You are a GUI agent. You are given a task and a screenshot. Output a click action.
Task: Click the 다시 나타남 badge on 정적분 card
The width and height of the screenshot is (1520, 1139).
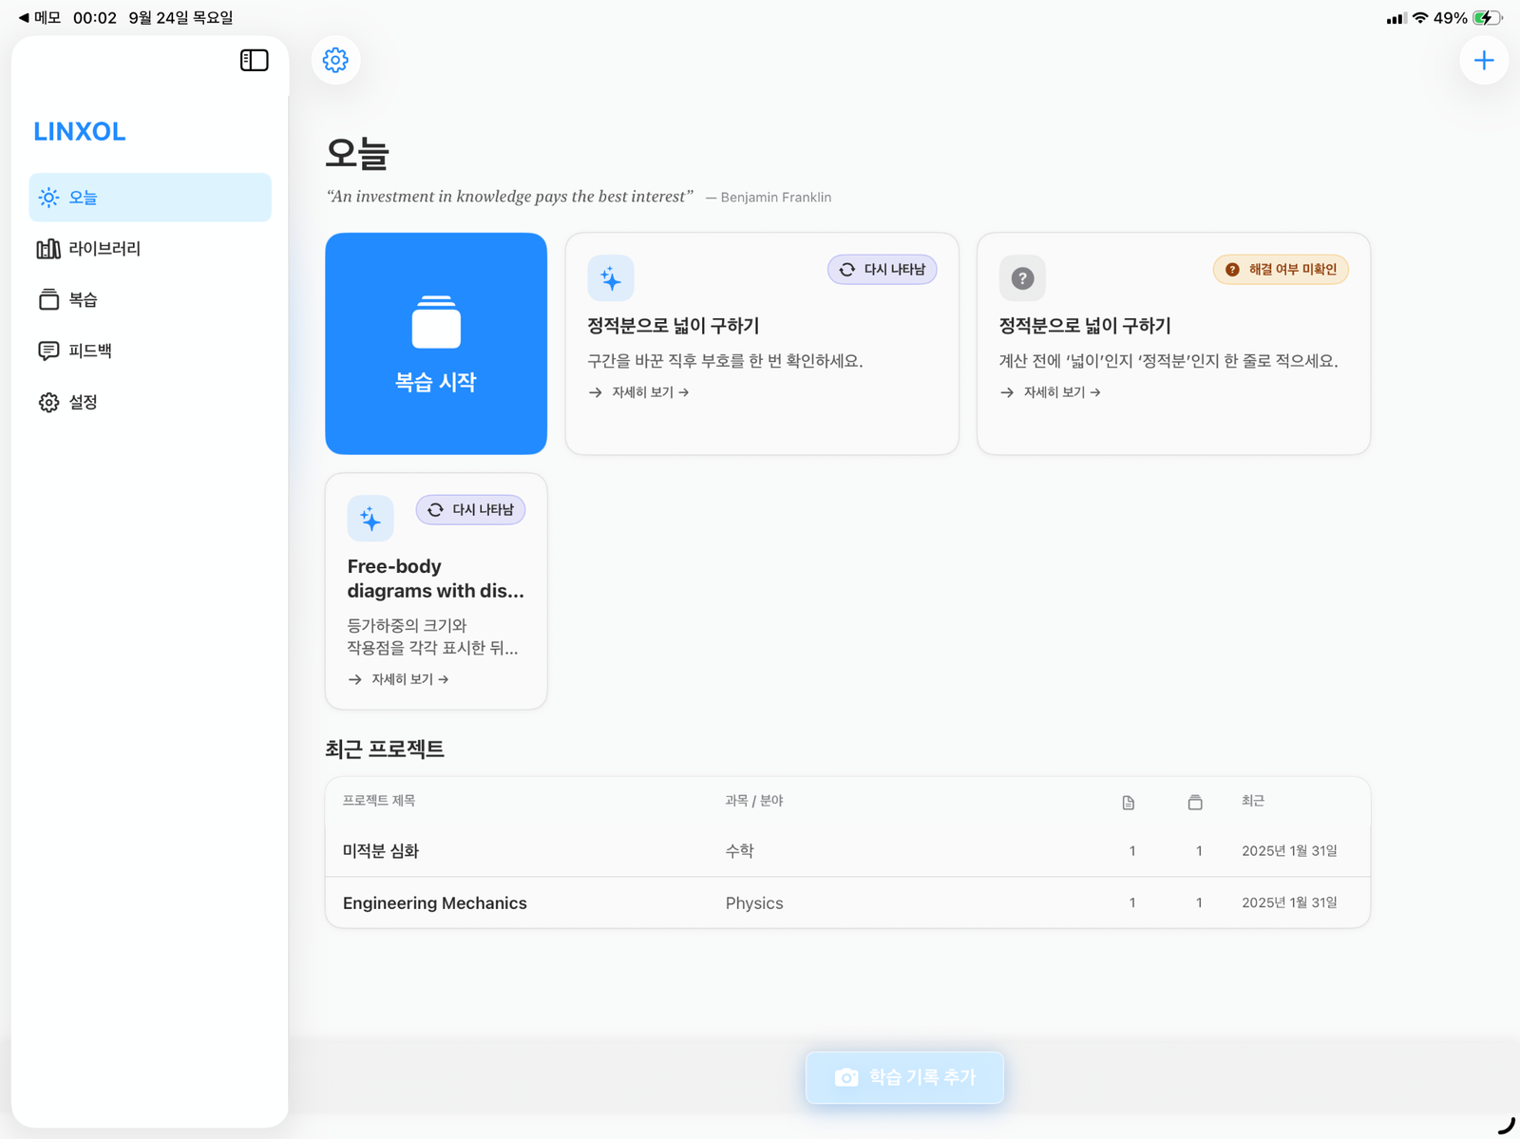click(883, 270)
